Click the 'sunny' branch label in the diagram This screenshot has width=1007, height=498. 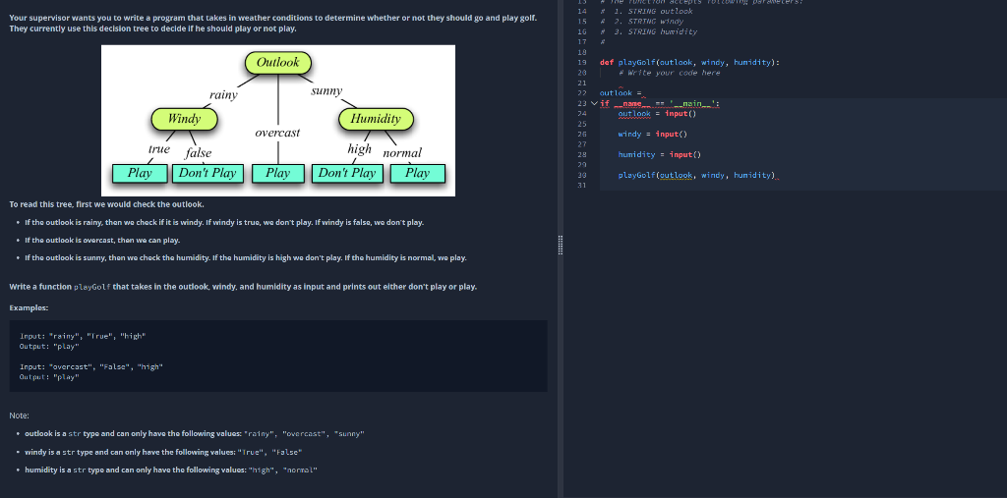coord(326,91)
